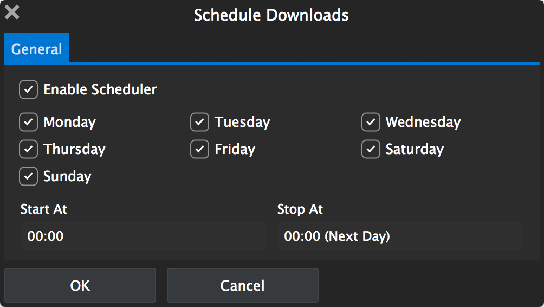Switch to the General tab

tap(37, 49)
